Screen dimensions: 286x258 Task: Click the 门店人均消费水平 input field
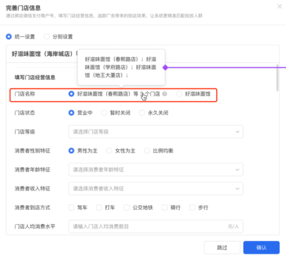148,226
